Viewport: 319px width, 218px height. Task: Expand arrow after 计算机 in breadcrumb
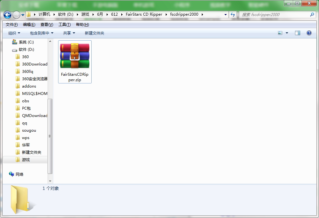click(54, 14)
